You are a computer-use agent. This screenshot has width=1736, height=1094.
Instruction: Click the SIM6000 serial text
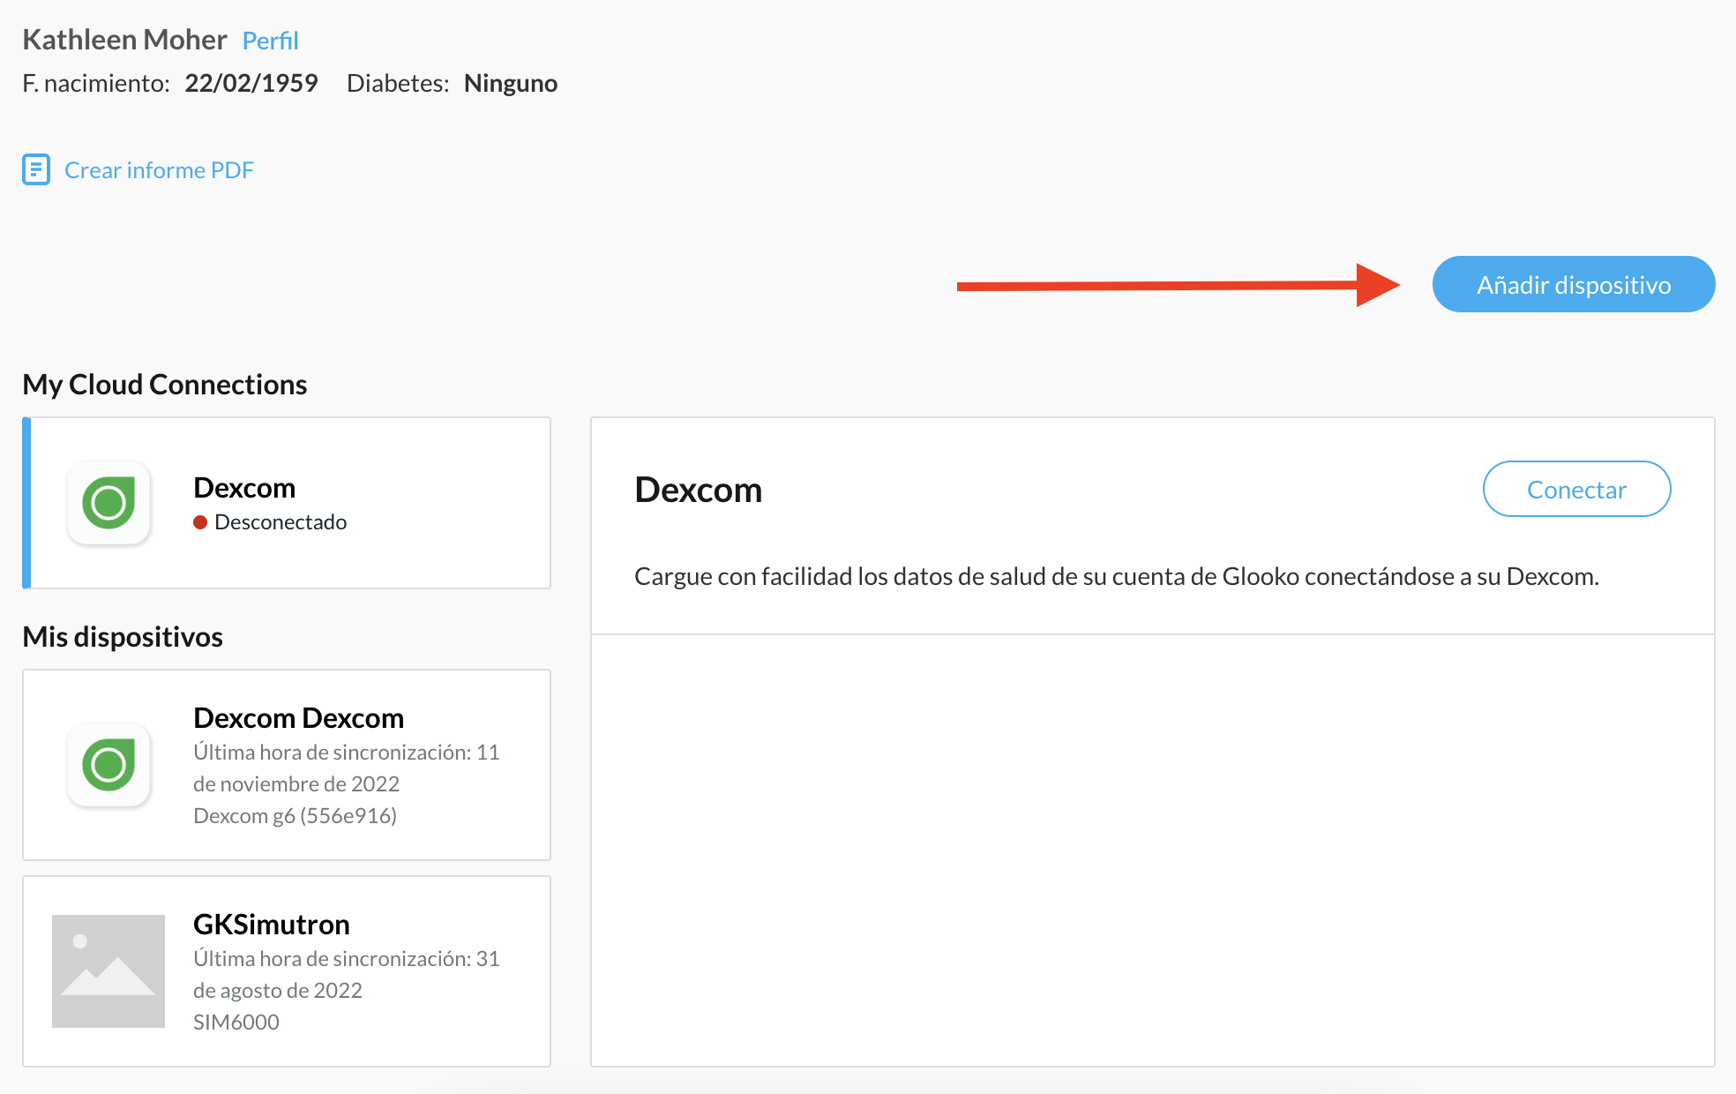tap(236, 1022)
